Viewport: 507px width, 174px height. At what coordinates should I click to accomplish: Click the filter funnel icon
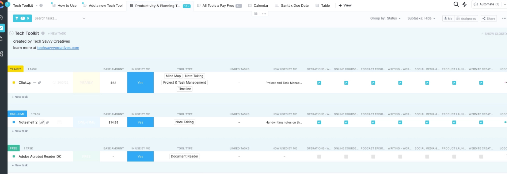(17, 18)
